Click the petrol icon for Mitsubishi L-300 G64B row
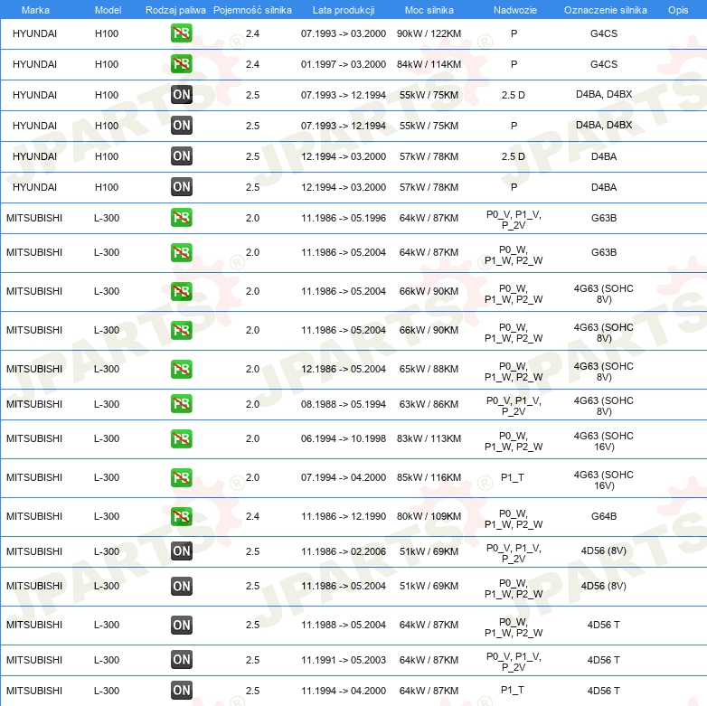707x706 pixels. click(x=181, y=516)
